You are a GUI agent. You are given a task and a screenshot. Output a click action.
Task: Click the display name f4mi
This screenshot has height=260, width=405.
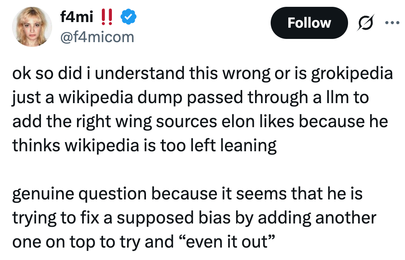(77, 18)
